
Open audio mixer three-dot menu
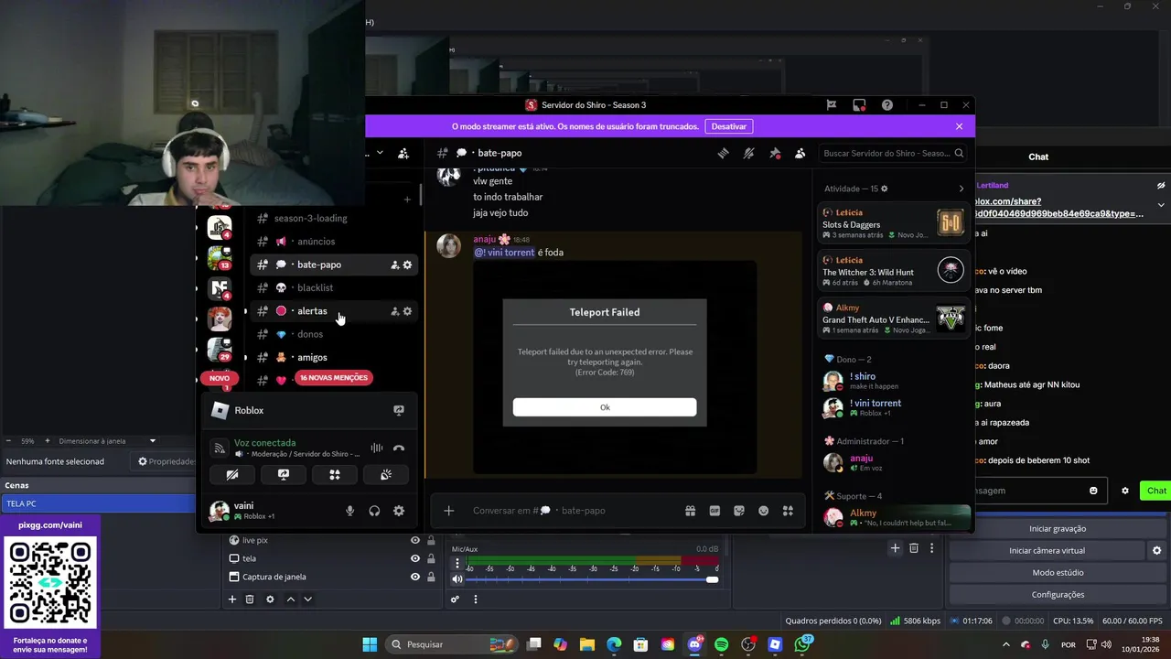476,600
